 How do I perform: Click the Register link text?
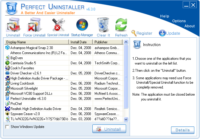(x=144, y=33)
